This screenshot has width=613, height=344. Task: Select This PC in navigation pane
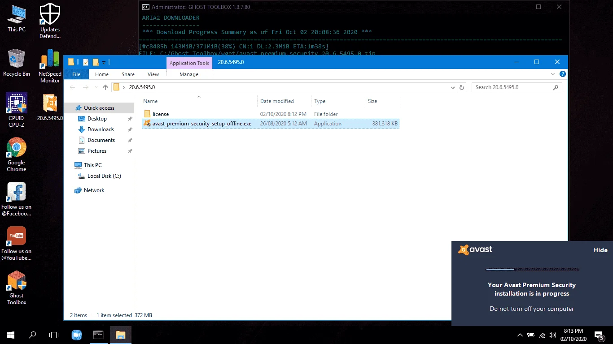tap(93, 165)
